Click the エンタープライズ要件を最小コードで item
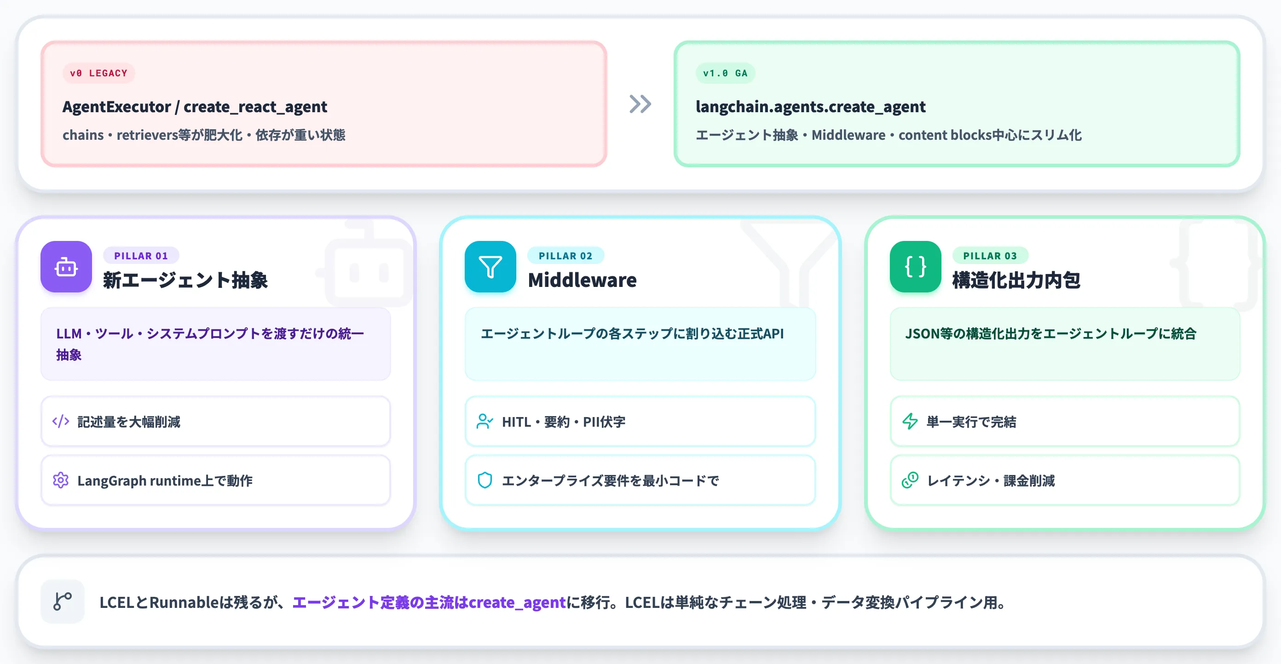This screenshot has height=664, width=1281. (640, 480)
